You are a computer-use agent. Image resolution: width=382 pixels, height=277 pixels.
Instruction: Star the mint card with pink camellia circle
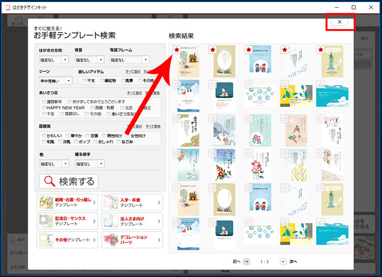[249, 119]
